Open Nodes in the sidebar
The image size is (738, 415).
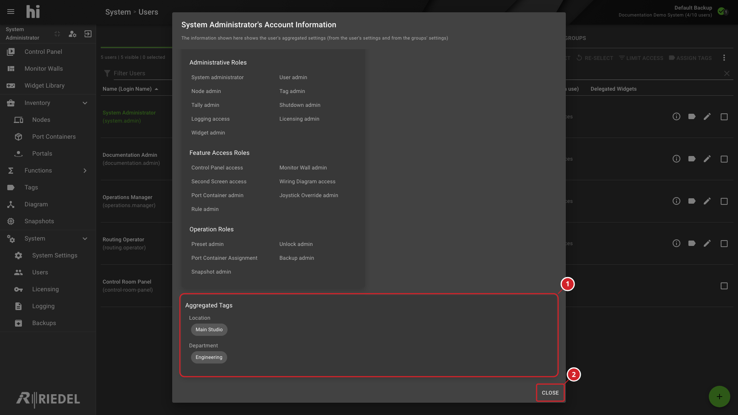(48, 120)
